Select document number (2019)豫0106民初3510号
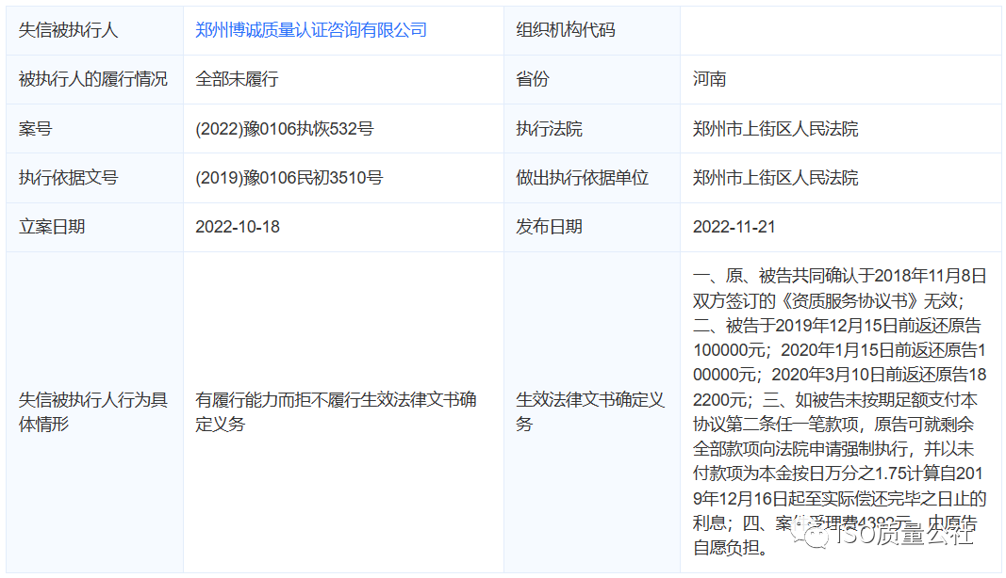This screenshot has width=1006, height=578. tap(289, 178)
